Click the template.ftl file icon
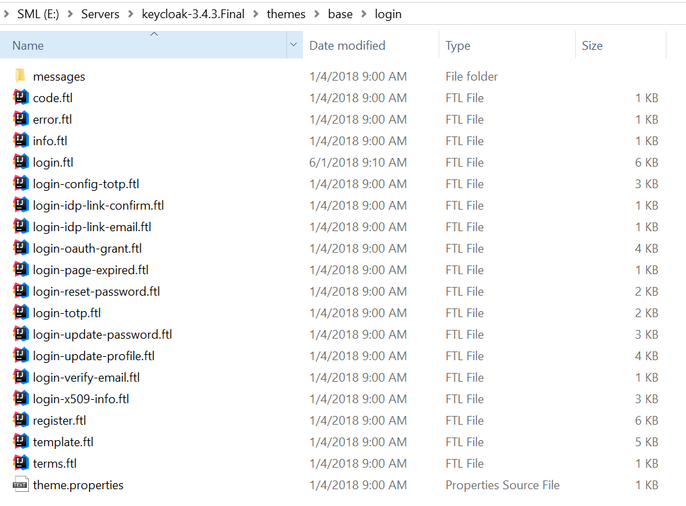686x506 pixels. click(21, 441)
